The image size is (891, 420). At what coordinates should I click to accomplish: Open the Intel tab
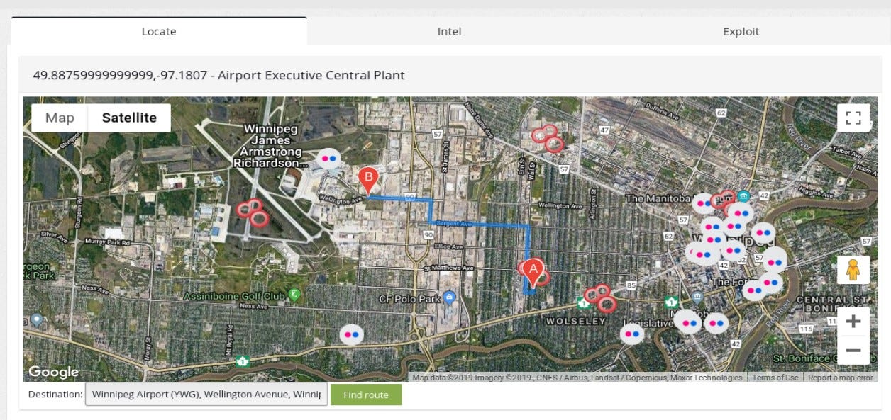pyautogui.click(x=450, y=31)
